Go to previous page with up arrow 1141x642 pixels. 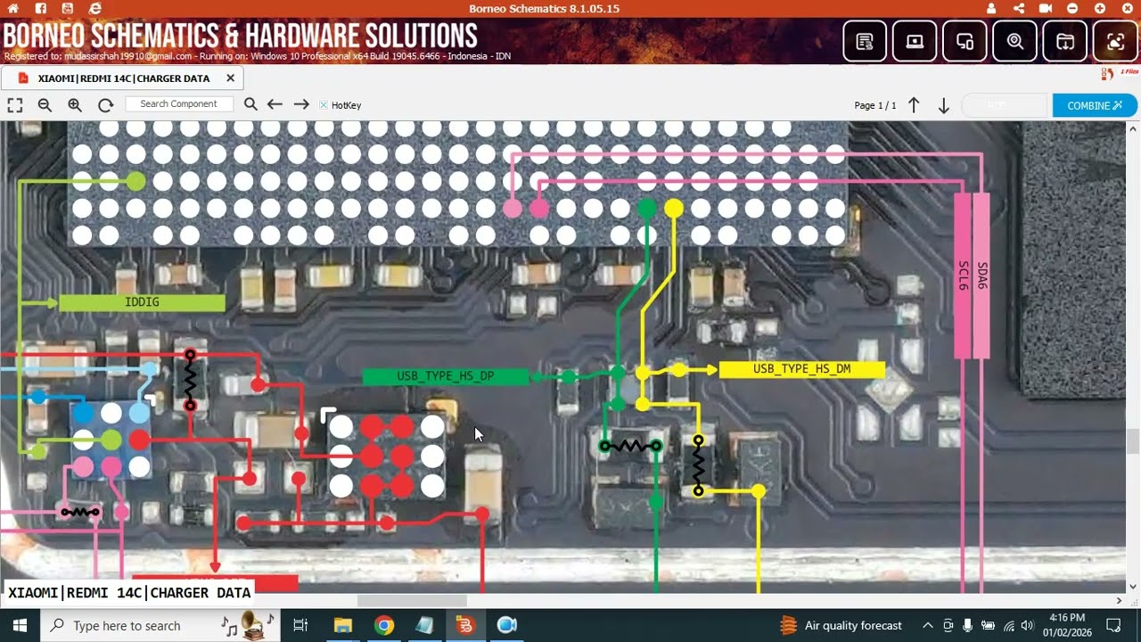(x=914, y=105)
